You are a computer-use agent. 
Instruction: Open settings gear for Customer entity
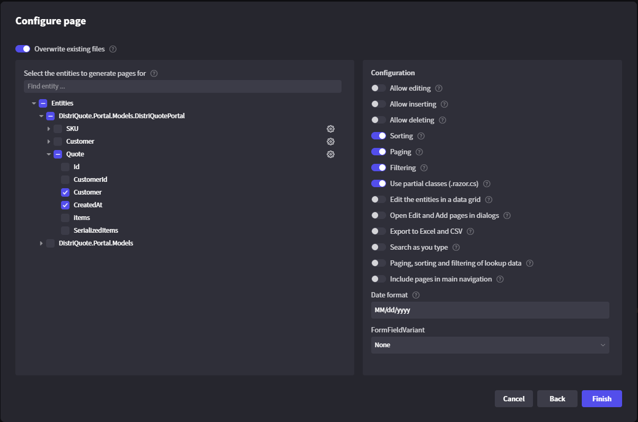330,142
